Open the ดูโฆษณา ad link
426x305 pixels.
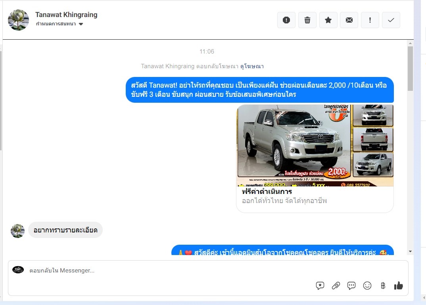252,66
